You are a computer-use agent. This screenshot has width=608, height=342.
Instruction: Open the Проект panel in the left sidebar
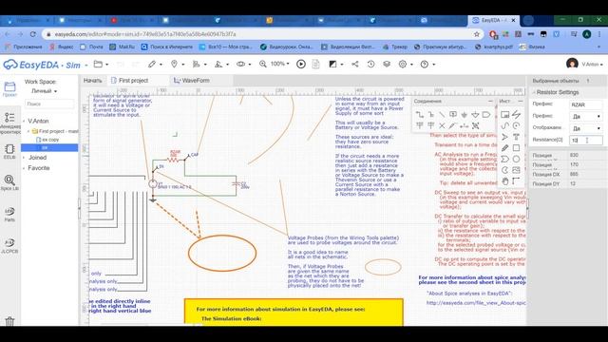coord(9,89)
